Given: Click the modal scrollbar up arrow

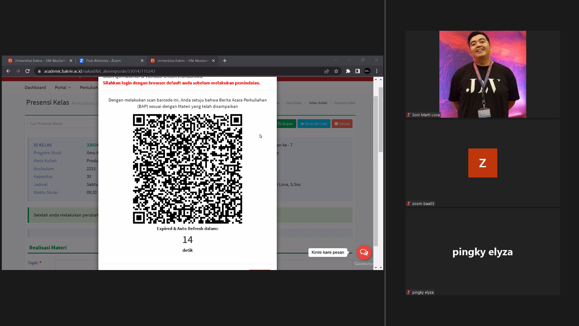Looking at the screenshot, I should pyautogui.click(x=376, y=79).
